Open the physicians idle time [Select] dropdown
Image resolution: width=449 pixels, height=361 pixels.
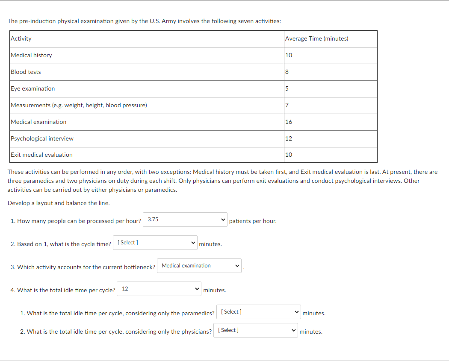pos(255,330)
